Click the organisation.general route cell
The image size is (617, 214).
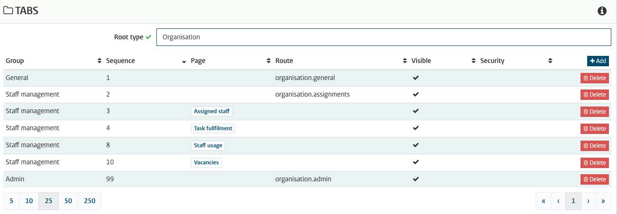pos(305,78)
